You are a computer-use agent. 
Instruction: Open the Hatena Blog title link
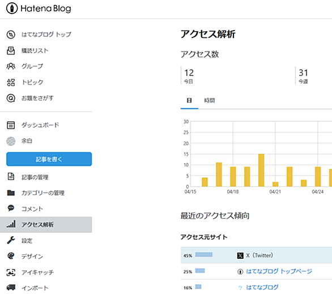[46, 8]
